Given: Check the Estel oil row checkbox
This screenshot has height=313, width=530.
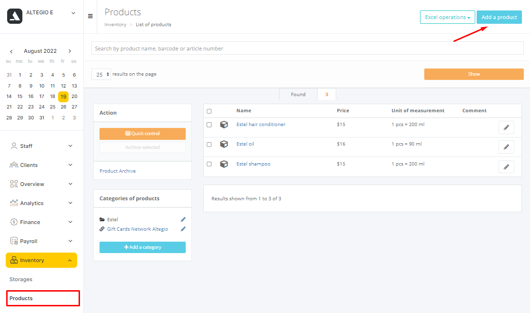Looking at the screenshot, I should tap(209, 145).
